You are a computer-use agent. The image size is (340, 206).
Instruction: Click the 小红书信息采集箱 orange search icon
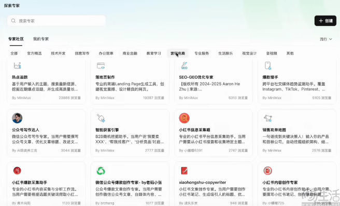click(185, 118)
